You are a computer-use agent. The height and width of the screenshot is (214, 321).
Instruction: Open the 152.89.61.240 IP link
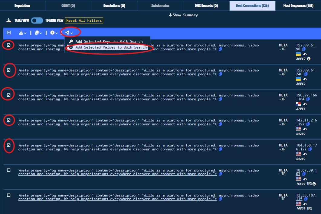click(306, 72)
